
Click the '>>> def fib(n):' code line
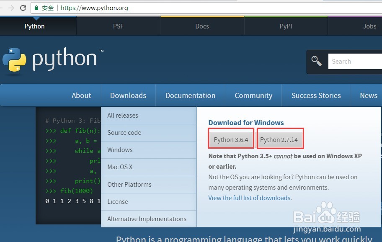coord(73,131)
